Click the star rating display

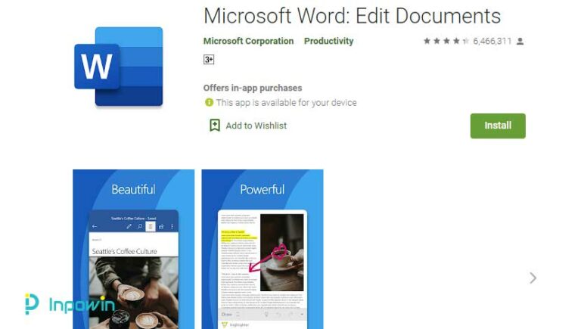(446, 41)
